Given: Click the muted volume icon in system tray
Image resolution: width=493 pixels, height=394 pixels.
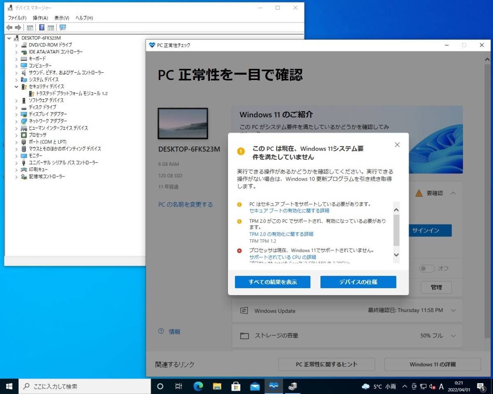Looking at the screenshot, I should point(432,386).
